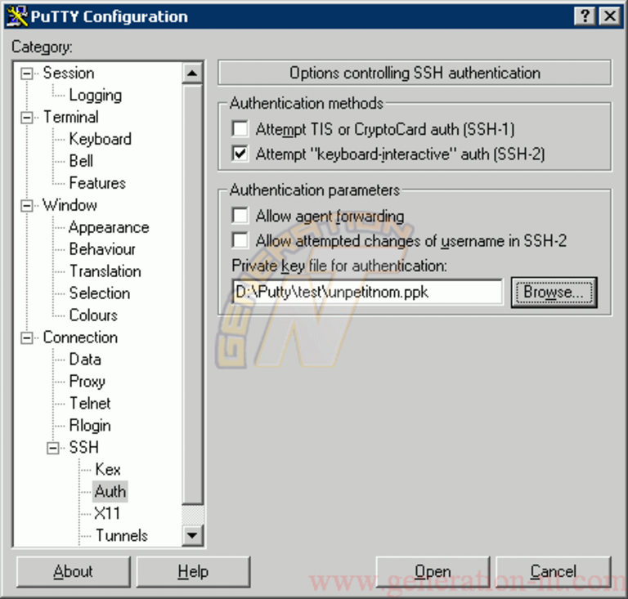Click the category list scroll up arrow
Viewport: 628px width, 599px height.
click(192, 74)
